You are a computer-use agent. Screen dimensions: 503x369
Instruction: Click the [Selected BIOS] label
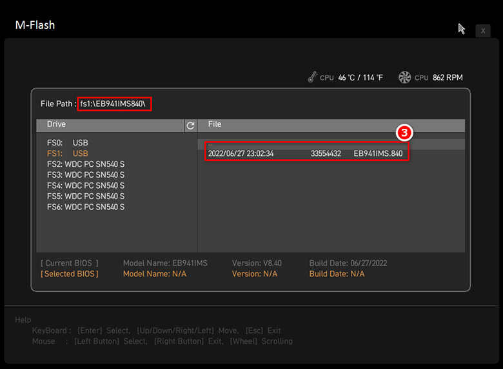pos(69,274)
